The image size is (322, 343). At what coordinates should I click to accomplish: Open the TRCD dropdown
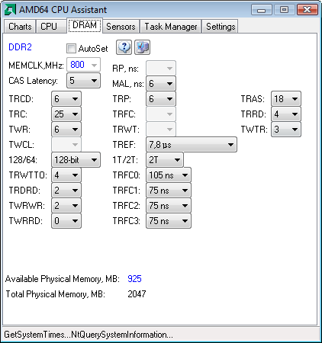pos(66,99)
